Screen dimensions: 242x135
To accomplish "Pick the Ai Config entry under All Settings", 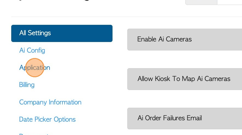I will [x=32, y=50].
